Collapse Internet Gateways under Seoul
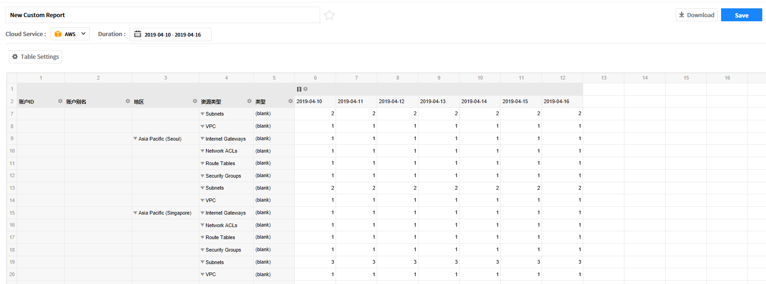Viewport: 766px width, 284px height. (202, 139)
